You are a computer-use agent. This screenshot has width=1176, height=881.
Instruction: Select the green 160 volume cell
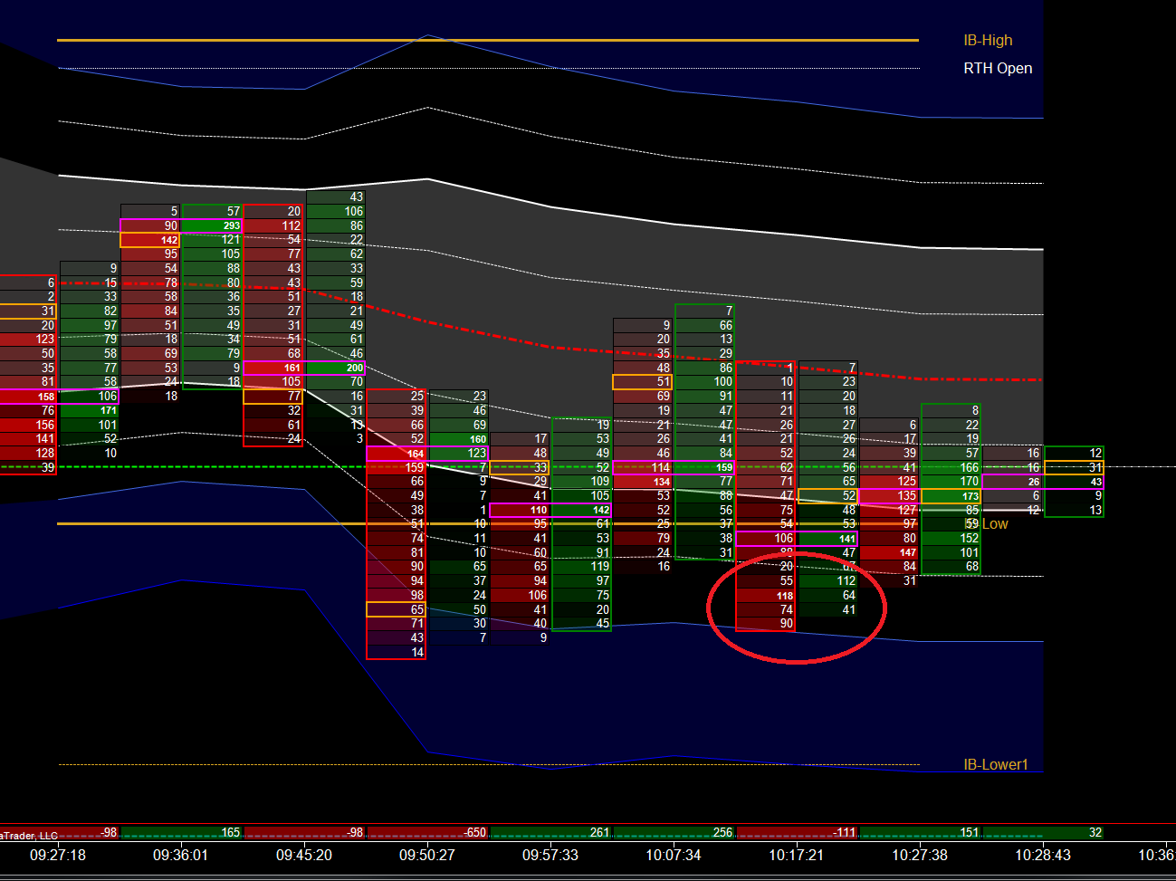(x=458, y=439)
